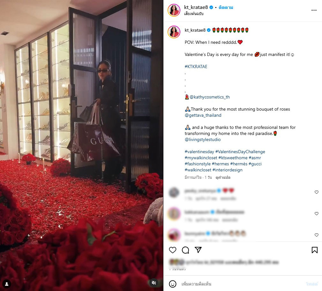Image resolution: width=322 pixels, height=291 pixels.
Task: Show tagged people icon on video
Action: click(7, 284)
